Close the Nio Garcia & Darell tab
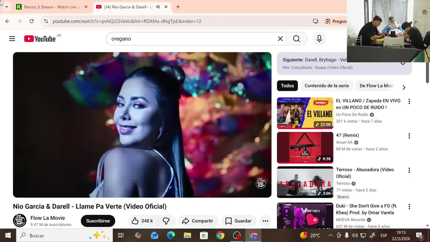 [166, 7]
